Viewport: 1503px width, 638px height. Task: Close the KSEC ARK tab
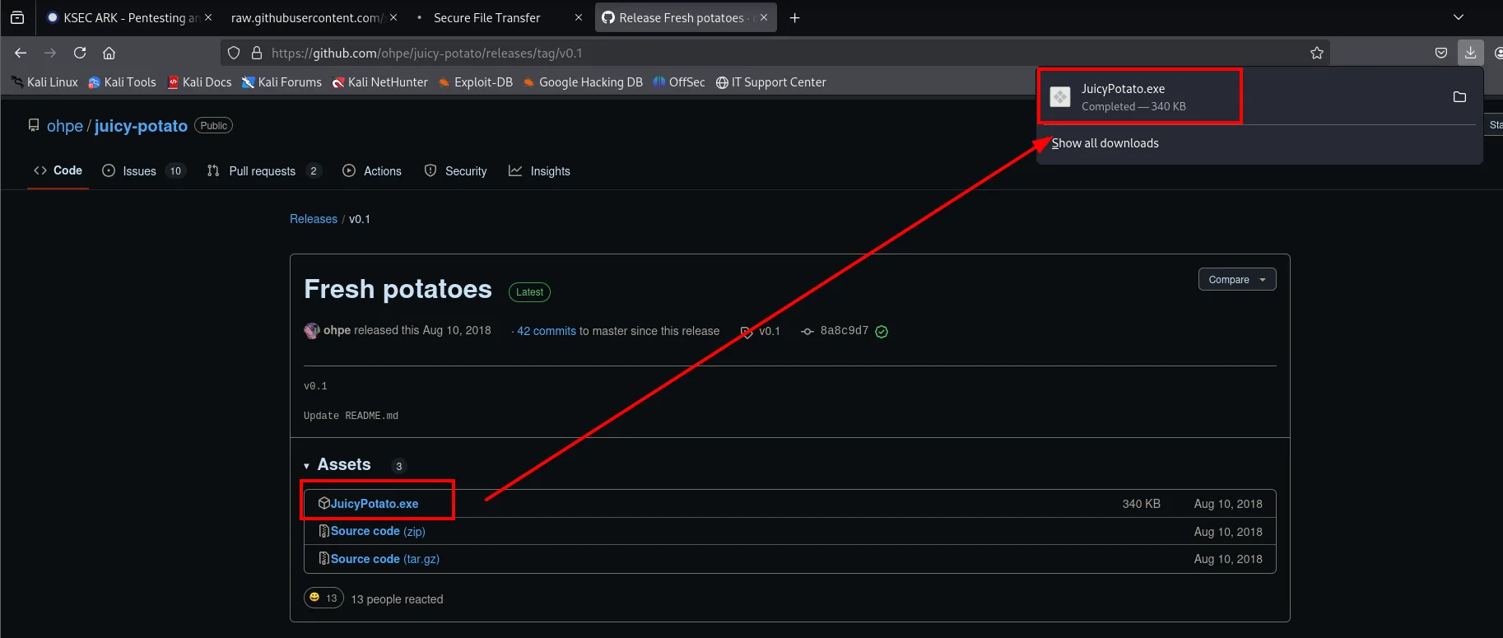(x=208, y=17)
